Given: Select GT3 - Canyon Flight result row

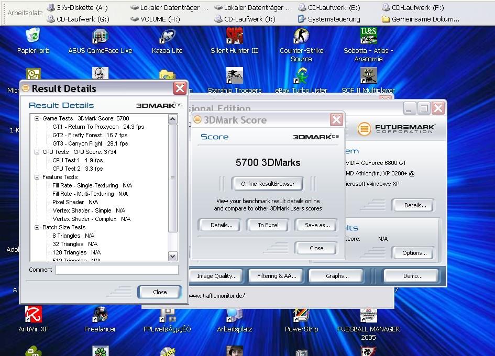Looking at the screenshot, I should (90, 143).
